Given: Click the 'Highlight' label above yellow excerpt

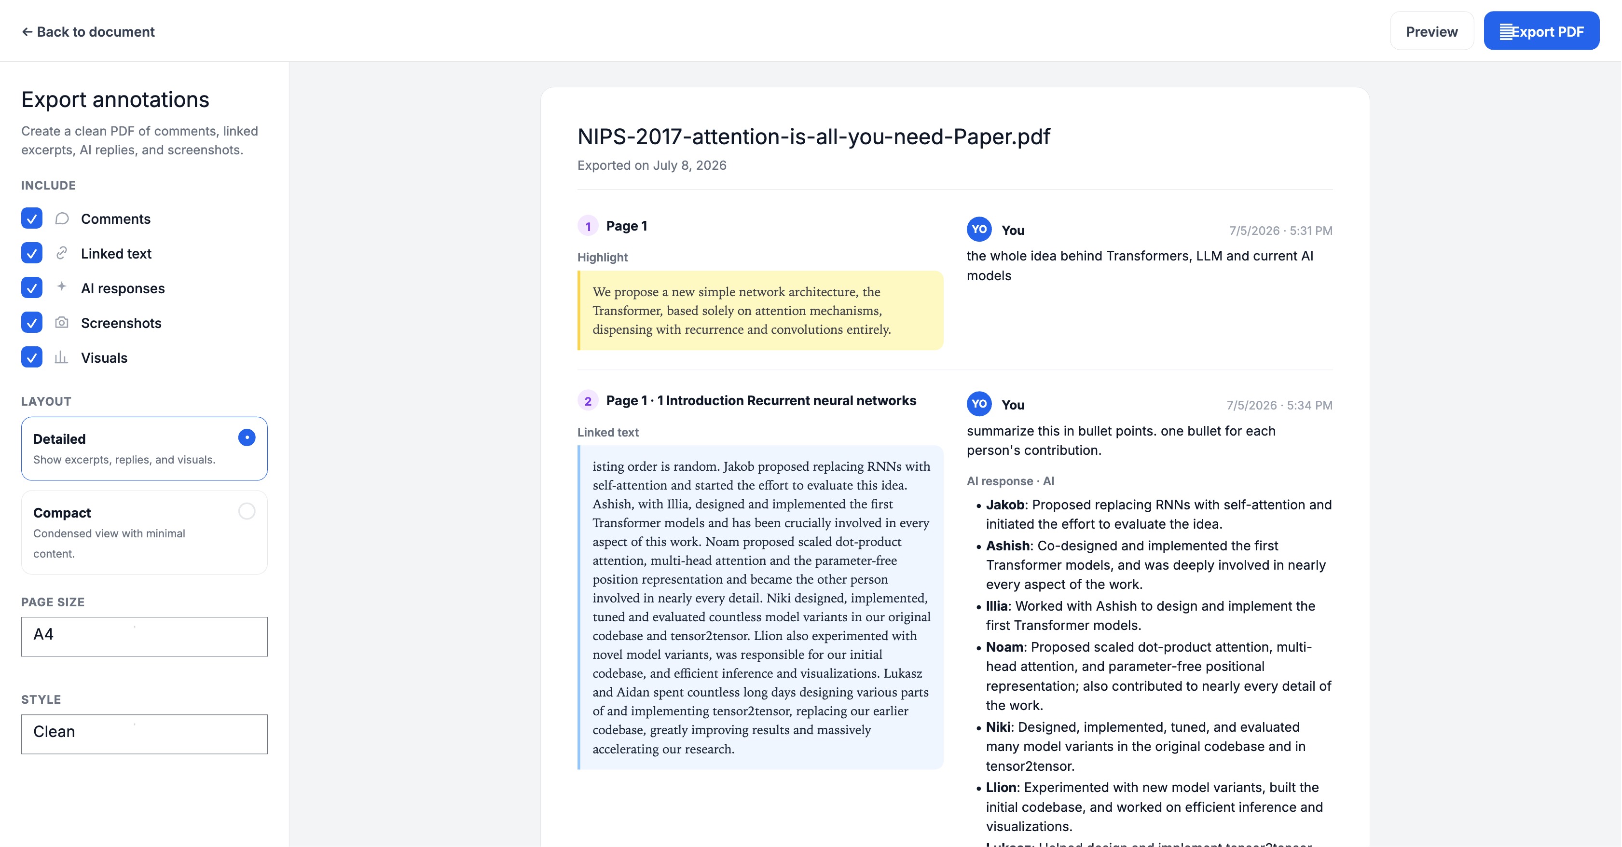Looking at the screenshot, I should point(603,257).
